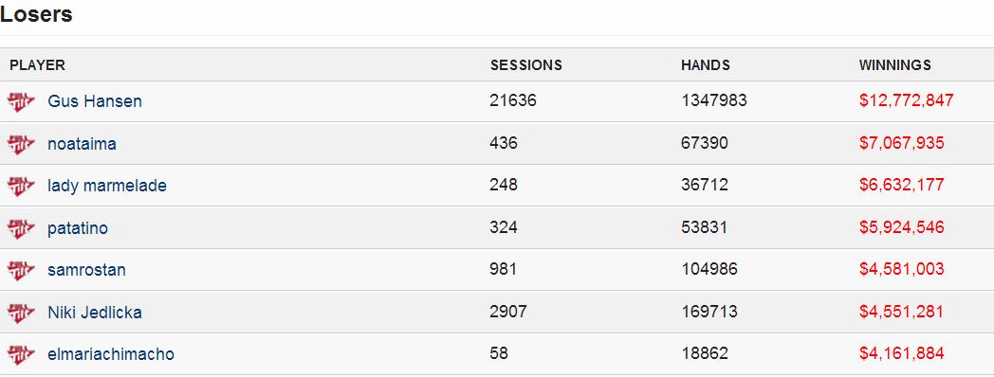Click the Full Tilt icon beside noataima
994x377 pixels.
[x=21, y=144]
